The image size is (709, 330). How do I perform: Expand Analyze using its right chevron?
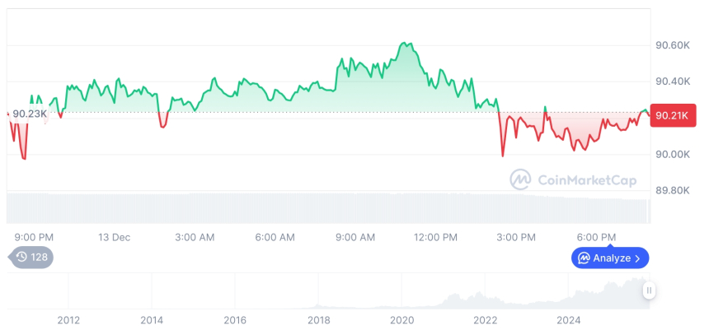637,258
